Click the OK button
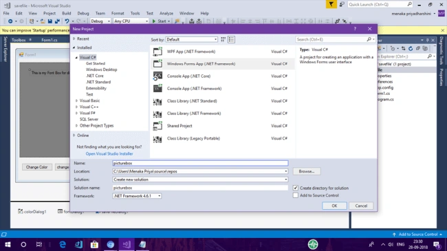The height and width of the screenshot is (251, 447). 334,206
